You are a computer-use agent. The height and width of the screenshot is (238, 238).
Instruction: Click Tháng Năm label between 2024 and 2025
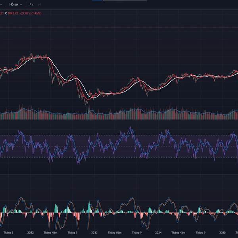point(178,232)
